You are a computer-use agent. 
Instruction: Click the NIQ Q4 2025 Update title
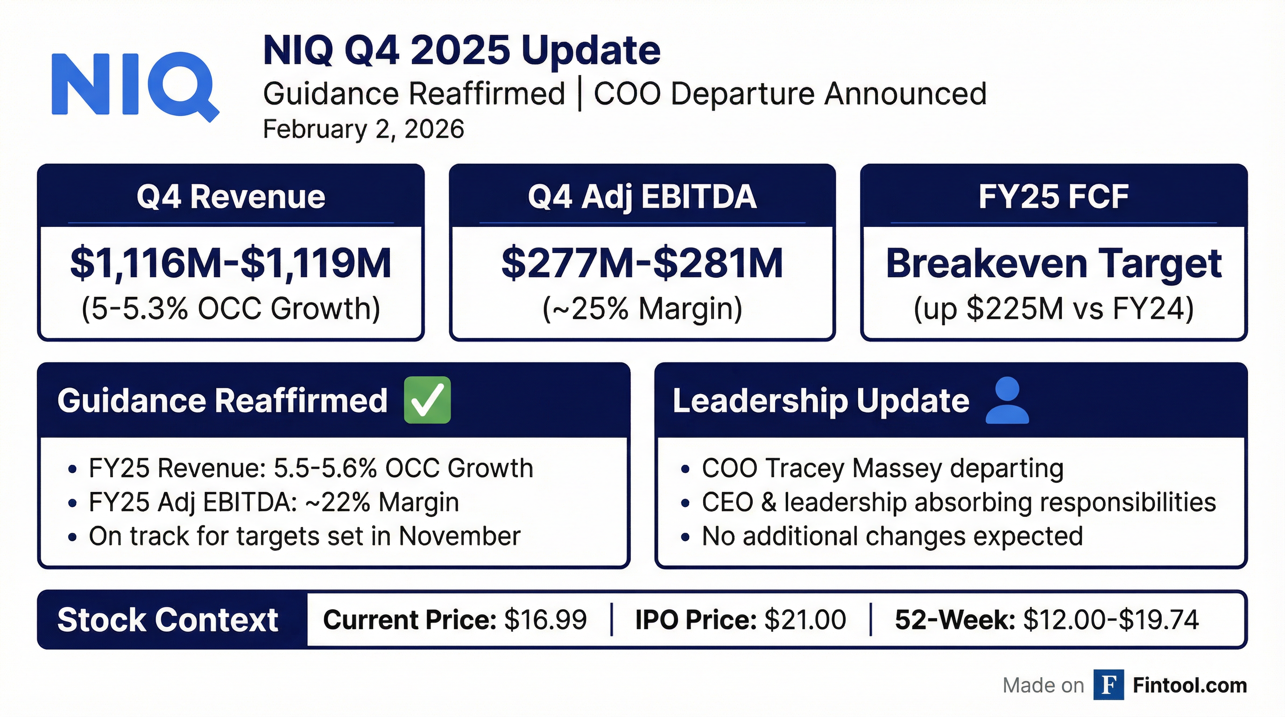click(461, 50)
